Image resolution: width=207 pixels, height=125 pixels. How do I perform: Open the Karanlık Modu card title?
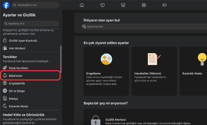192,73
